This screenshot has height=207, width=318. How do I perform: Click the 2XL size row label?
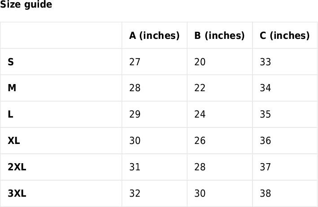click(17, 167)
